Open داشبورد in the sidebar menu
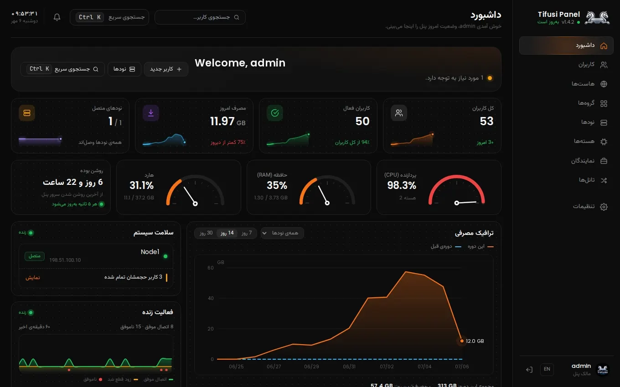Viewport: 620px width, 387px height. [x=566, y=46]
